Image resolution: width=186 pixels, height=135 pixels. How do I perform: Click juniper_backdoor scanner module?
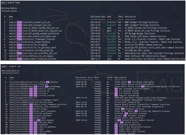pos(30,116)
